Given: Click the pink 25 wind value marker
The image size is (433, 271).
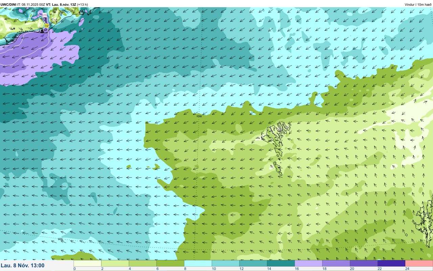Looking at the screenshot, I should tap(45, 15).
